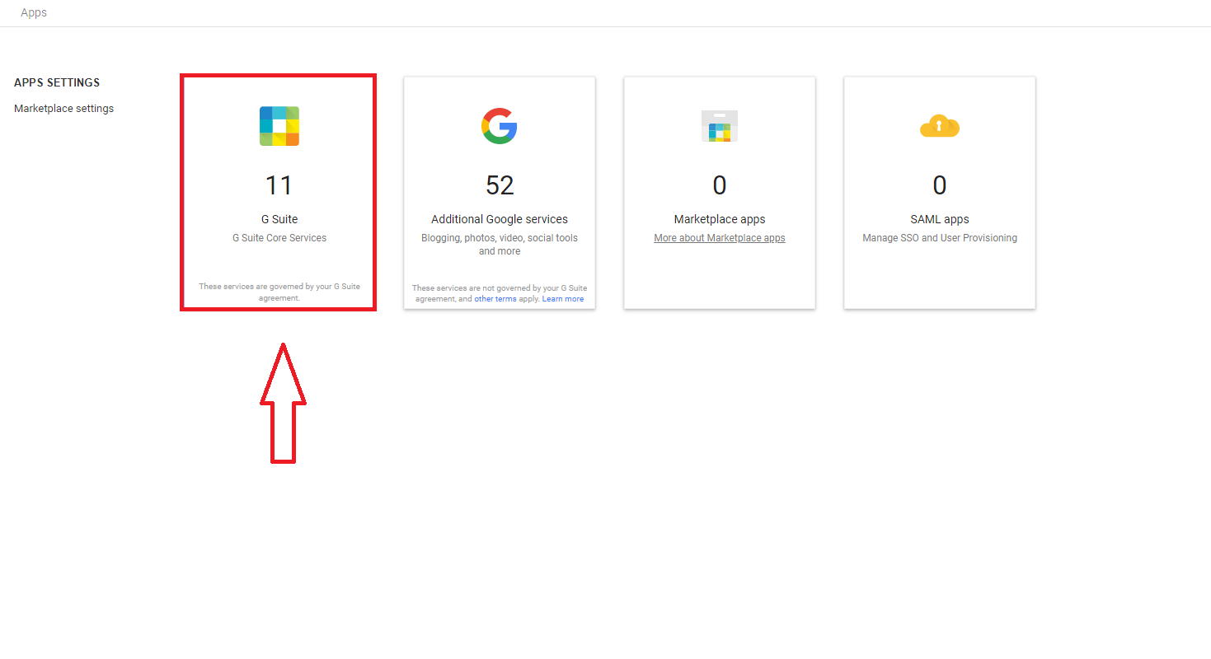Open the G Suite multicolor grid icon
1211x659 pixels.
coord(279,126)
